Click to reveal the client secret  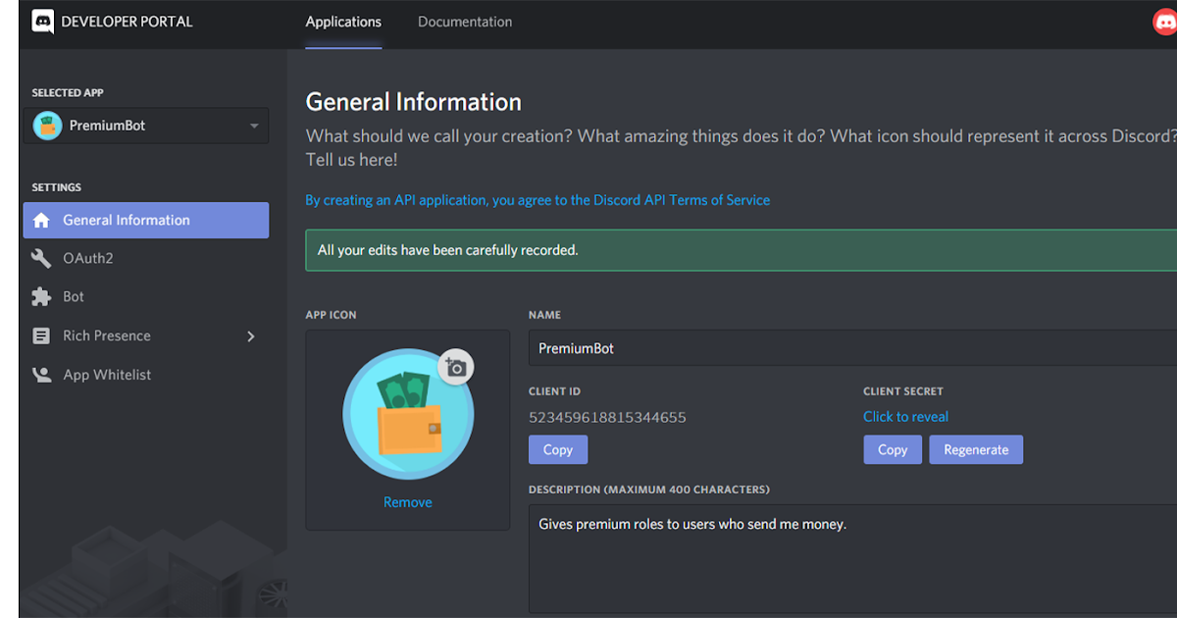(x=906, y=417)
